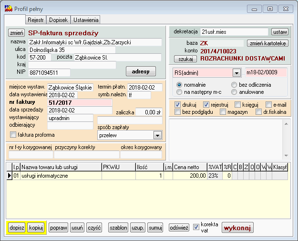Screen dimensions: 298x241
Task: Toggle the 'rejestruj' checkbox
Action: tap(206, 105)
